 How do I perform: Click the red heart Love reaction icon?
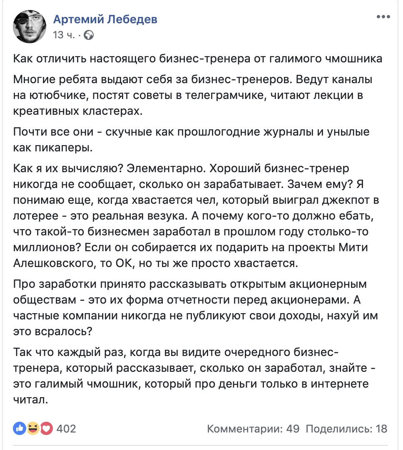tap(46, 428)
